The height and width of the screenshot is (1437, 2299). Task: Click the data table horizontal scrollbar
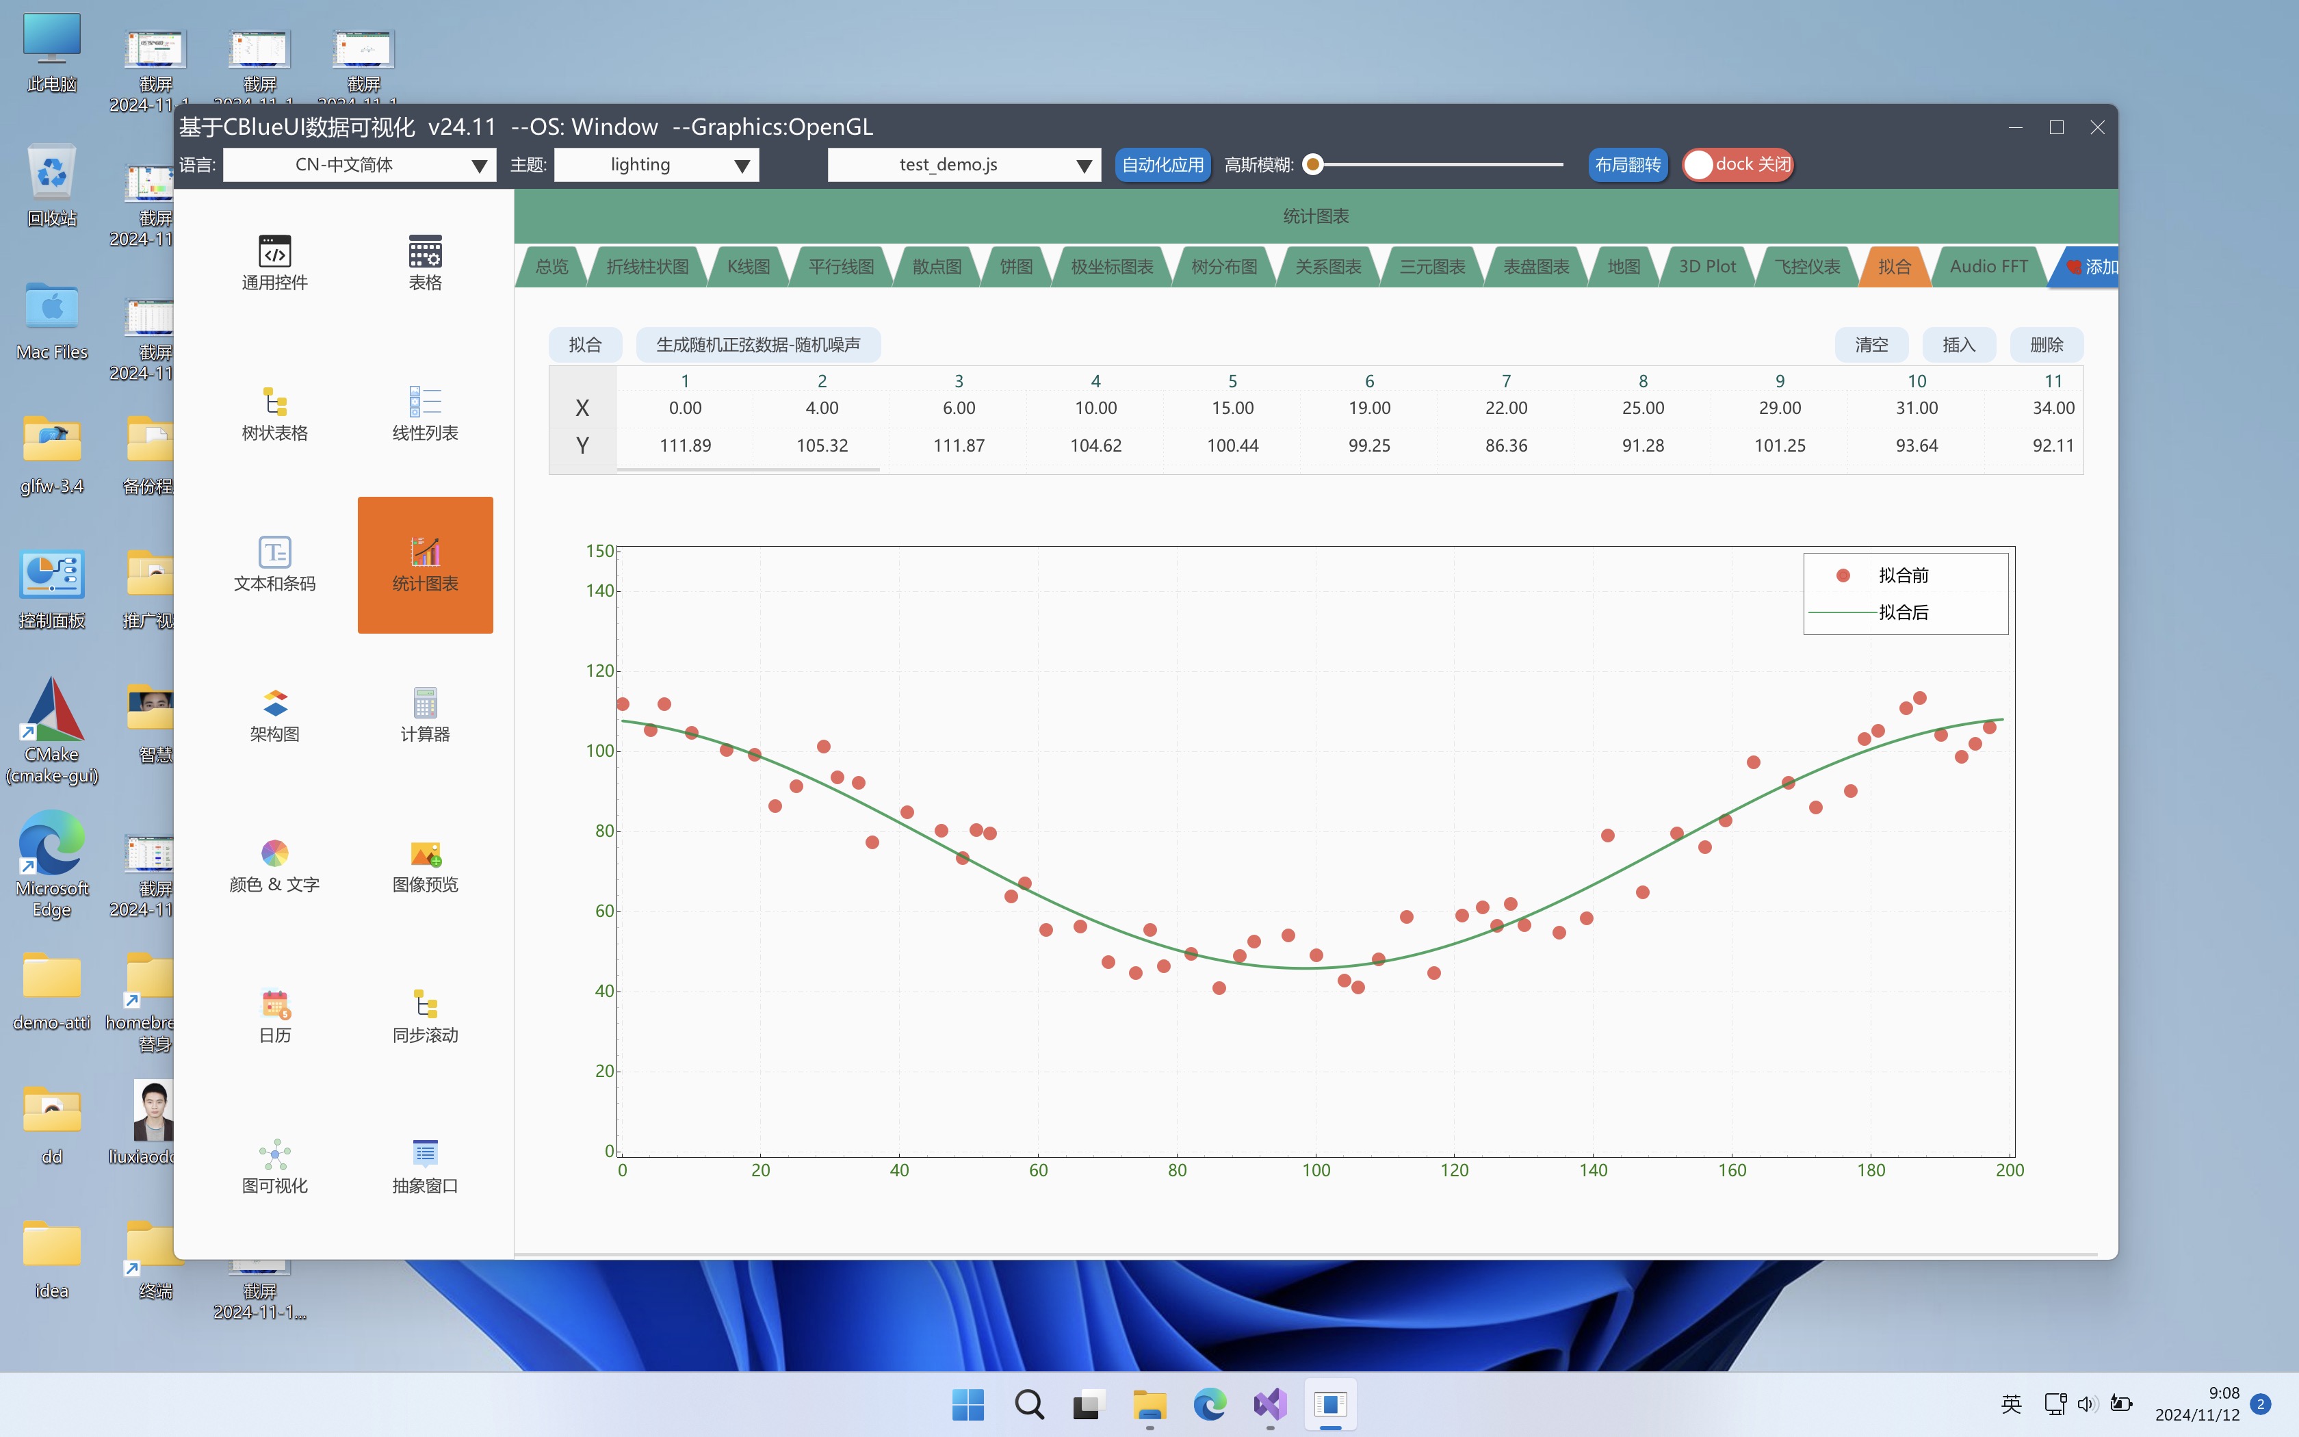coord(749,469)
